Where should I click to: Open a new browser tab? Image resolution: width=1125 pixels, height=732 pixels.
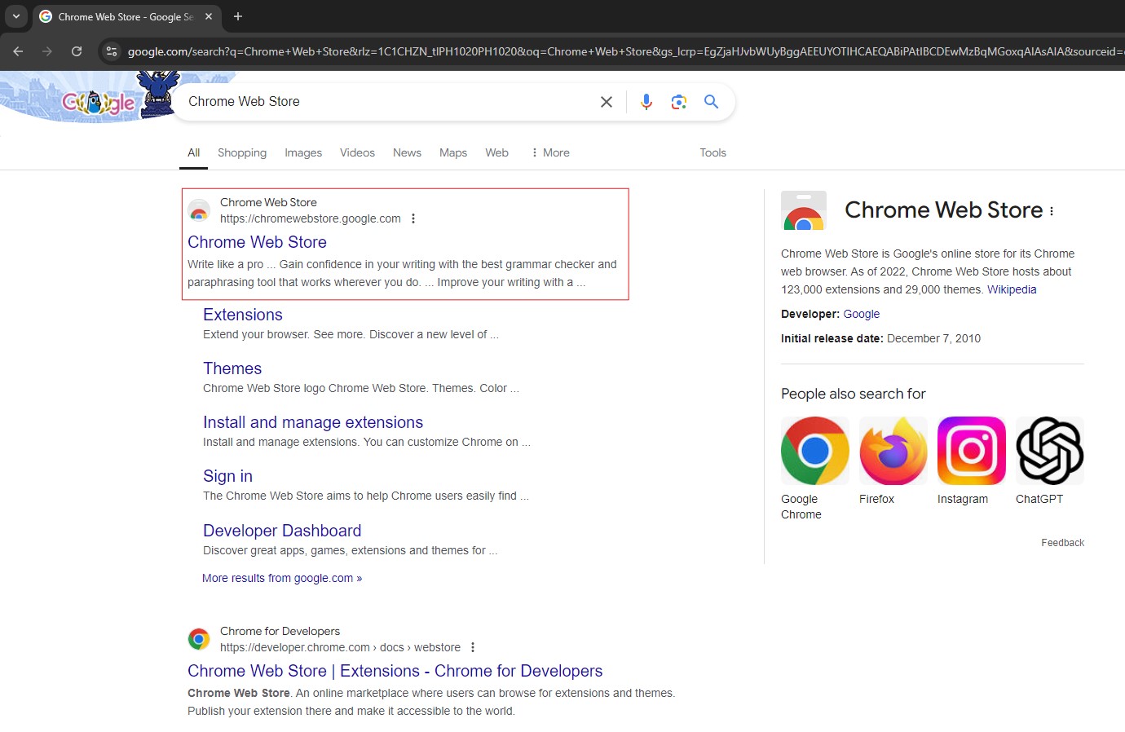coord(238,16)
